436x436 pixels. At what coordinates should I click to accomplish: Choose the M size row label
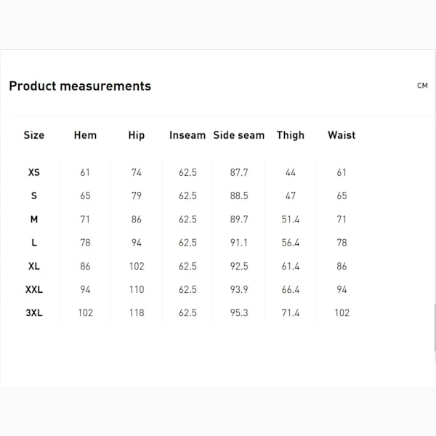pos(34,219)
